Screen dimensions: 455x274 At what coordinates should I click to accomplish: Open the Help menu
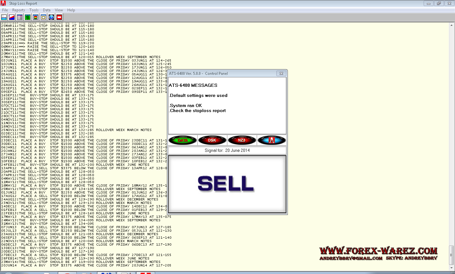[71, 10]
